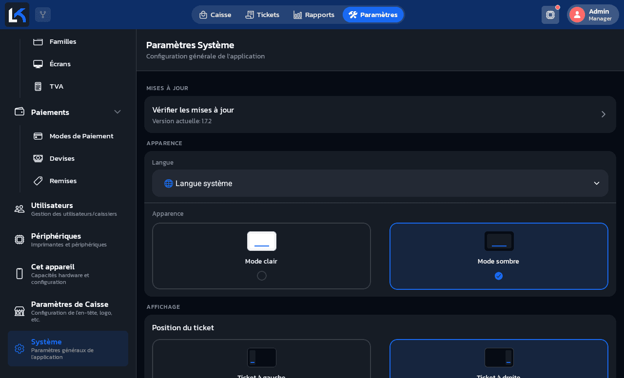Viewport: 624px width, 378px height.
Task: Click the TVA calculator icon
Action: (38, 86)
